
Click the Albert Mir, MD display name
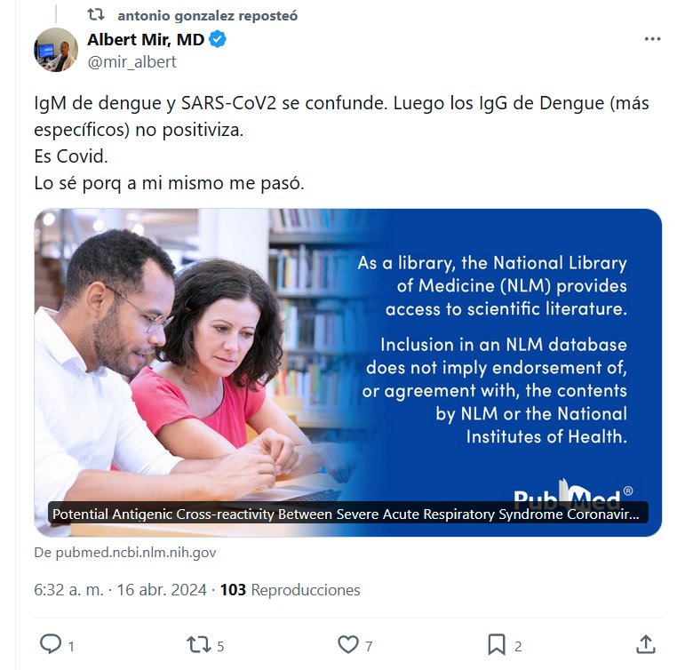tap(146, 39)
